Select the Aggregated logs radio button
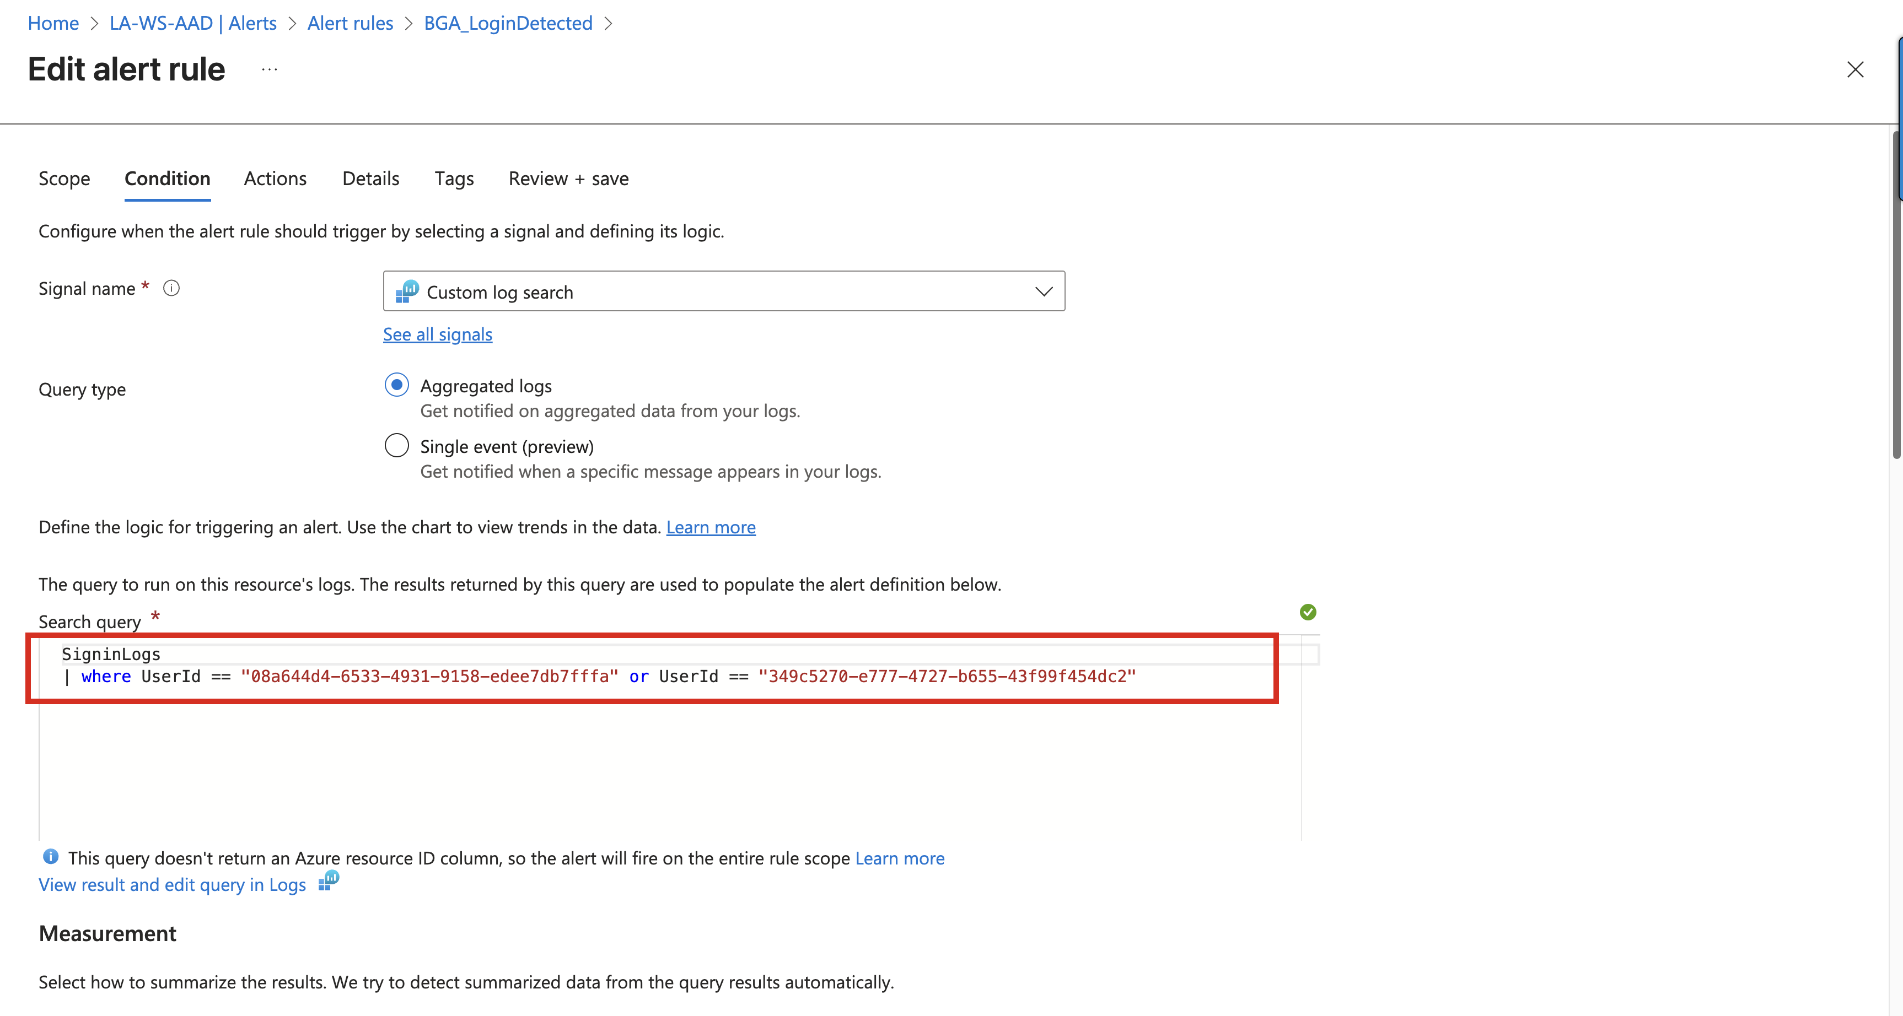1903x1016 pixels. (397, 385)
